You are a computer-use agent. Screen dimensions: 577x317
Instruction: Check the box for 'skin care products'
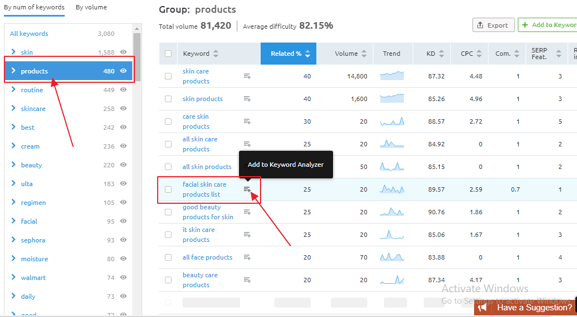tap(168, 76)
